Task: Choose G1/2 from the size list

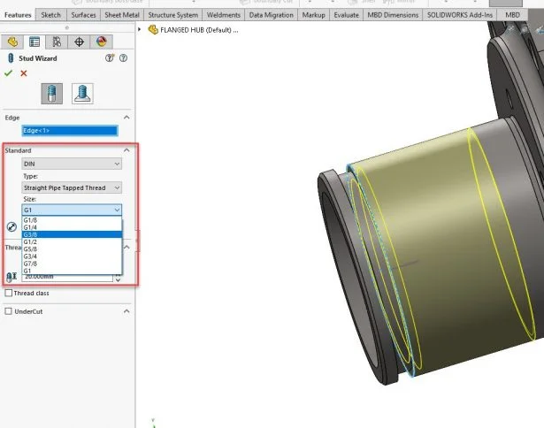Action: coord(30,241)
